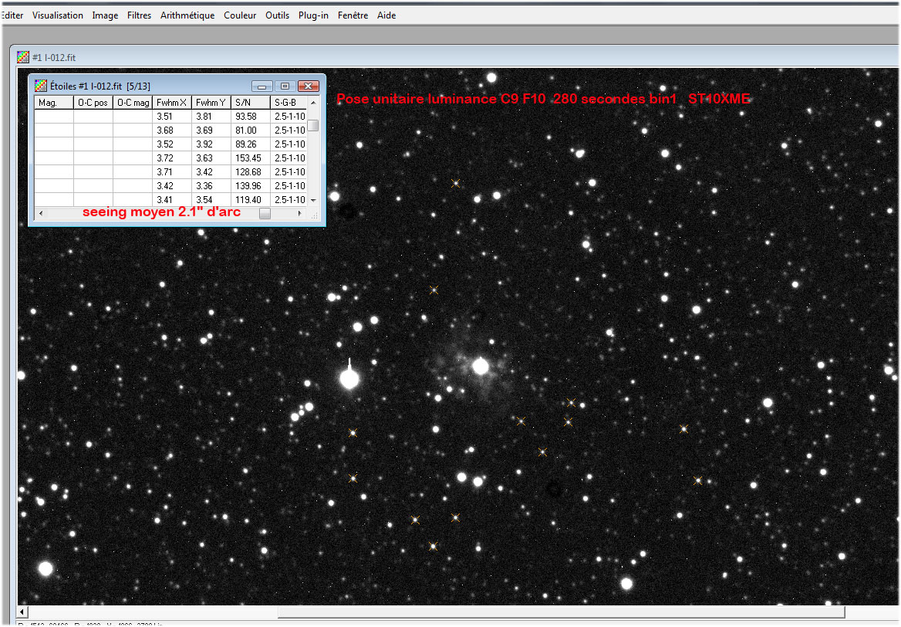The width and height of the screenshot is (901, 627).
Task: Click the image window horizontal scrollbar thumb
Action: pos(562,612)
